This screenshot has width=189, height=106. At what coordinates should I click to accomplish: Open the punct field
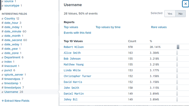[x=8, y=70]
